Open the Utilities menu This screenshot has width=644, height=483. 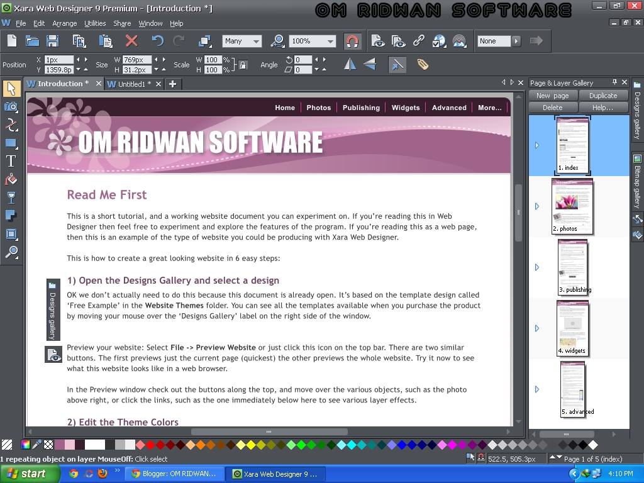tap(95, 23)
